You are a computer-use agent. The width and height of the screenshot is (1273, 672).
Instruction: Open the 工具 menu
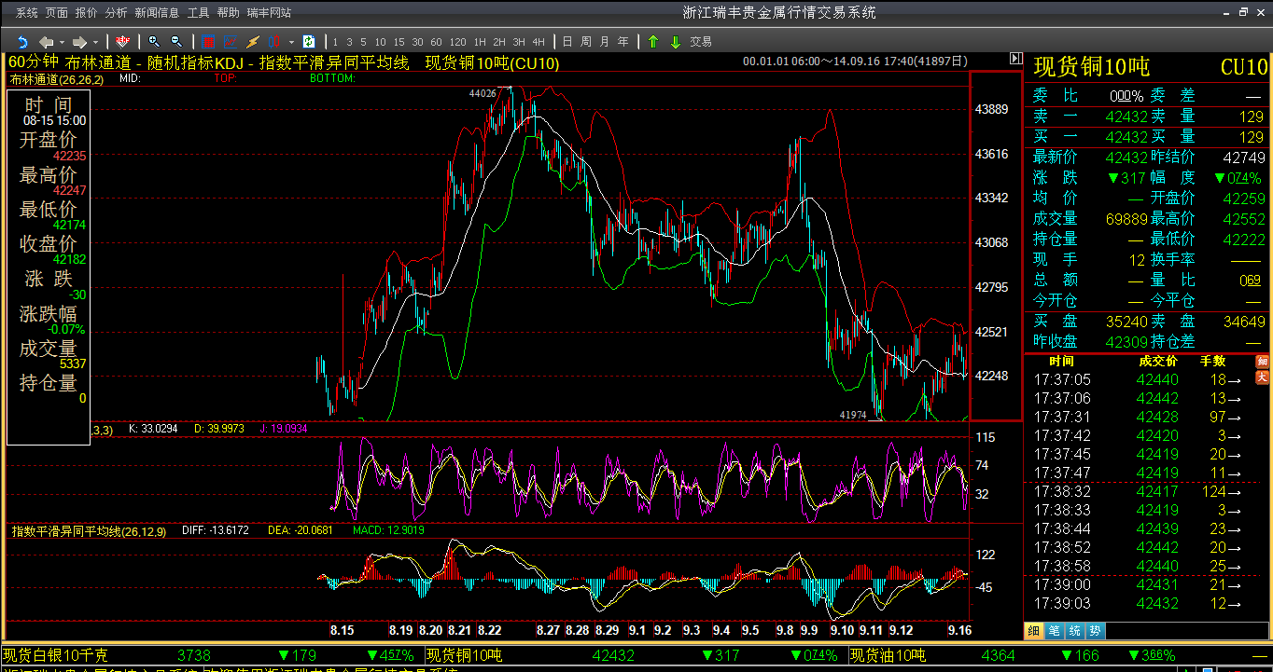[198, 13]
